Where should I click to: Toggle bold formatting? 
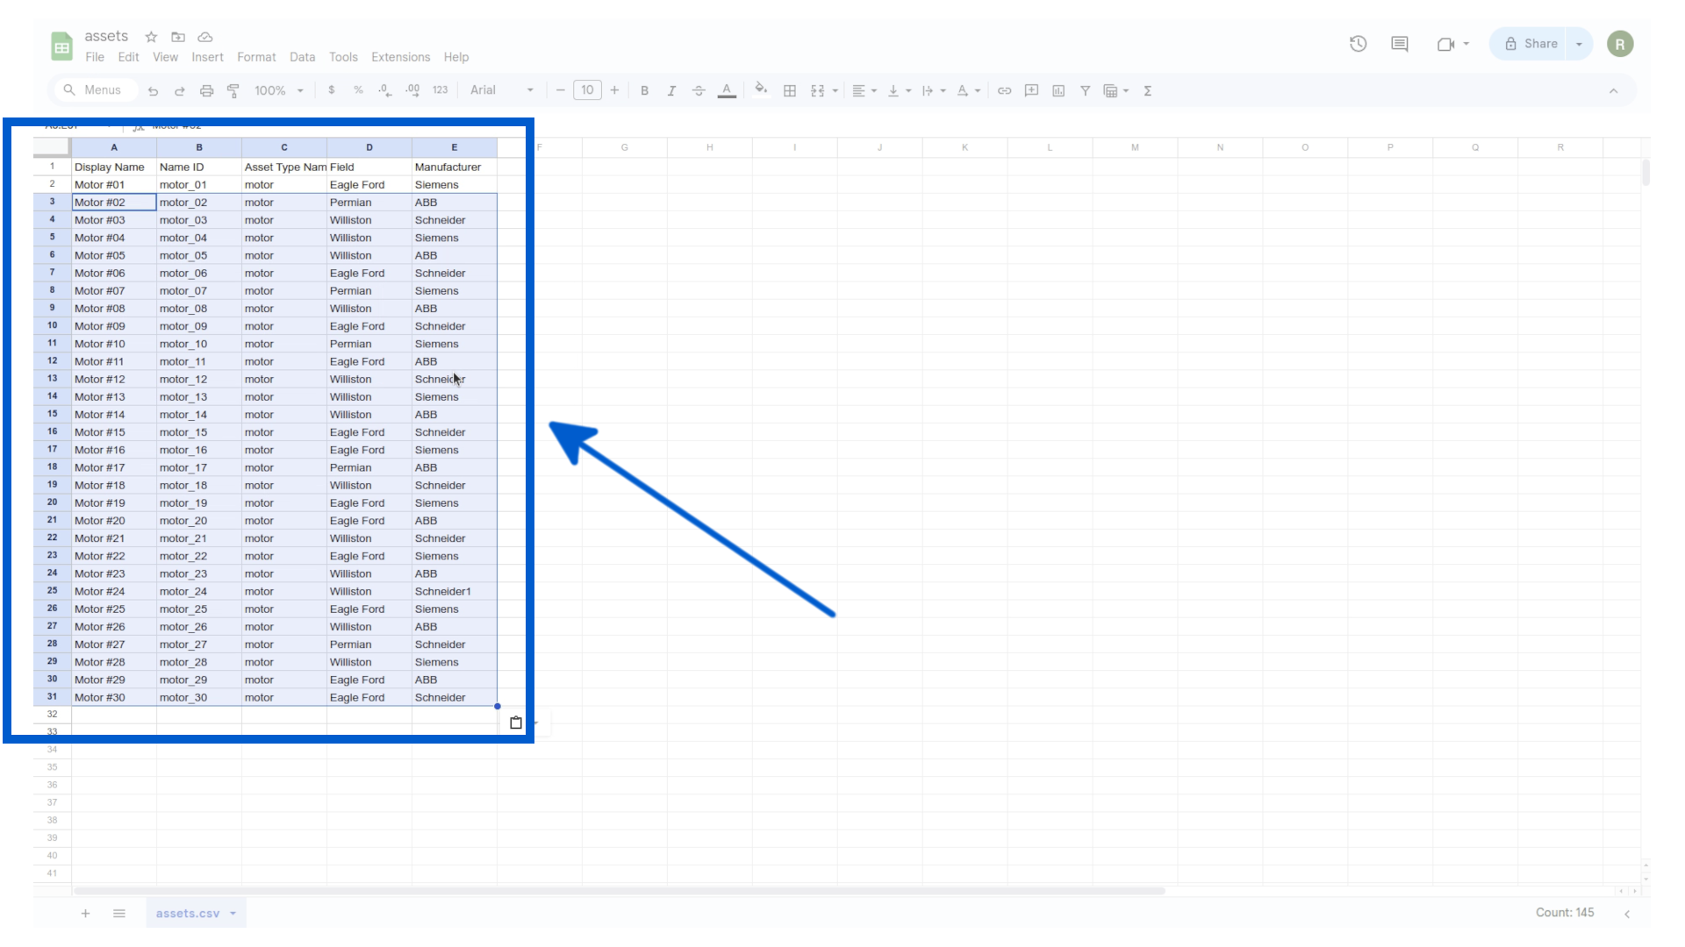coord(645,90)
